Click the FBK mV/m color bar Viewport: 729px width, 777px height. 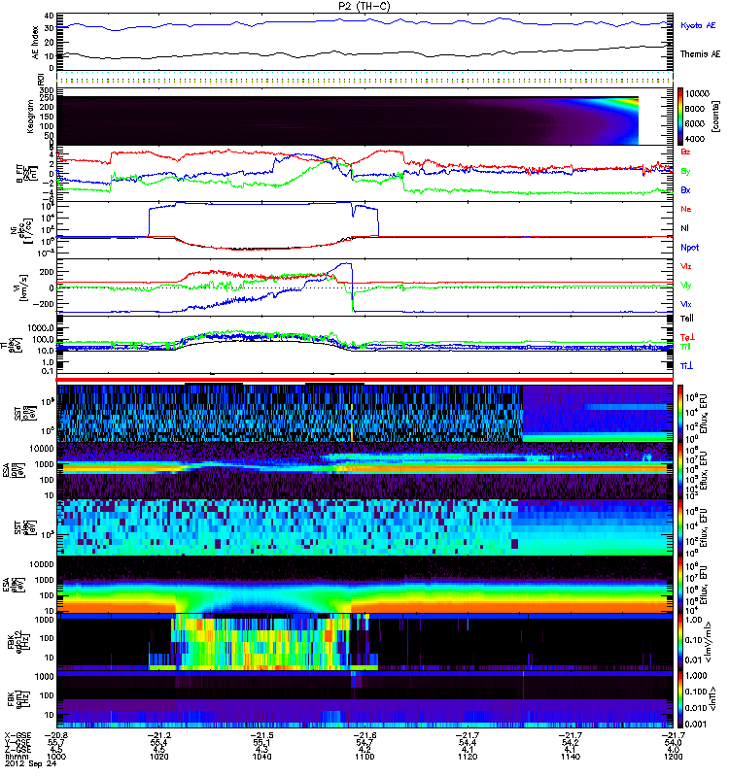tap(679, 642)
